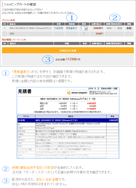The height and width of the screenshot is (188, 136).
Task: Click the orange 見積書表示 text in explanation 1
Action: tap(22, 72)
